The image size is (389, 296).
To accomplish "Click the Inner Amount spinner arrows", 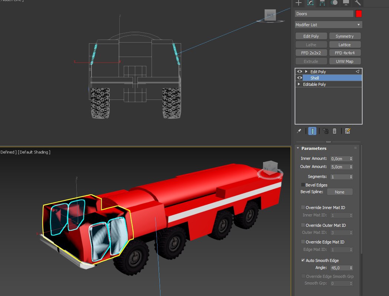I will point(351,158).
